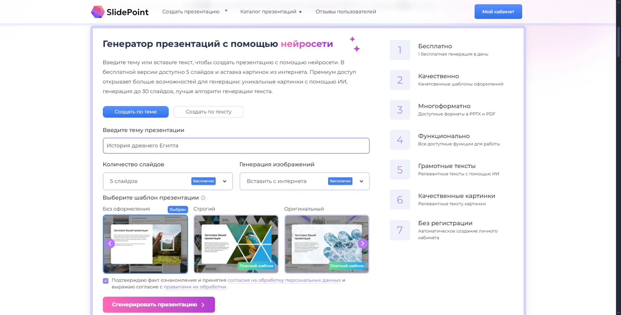
Task: Expand the «Каталог презентаций» menu
Action: [x=271, y=11]
